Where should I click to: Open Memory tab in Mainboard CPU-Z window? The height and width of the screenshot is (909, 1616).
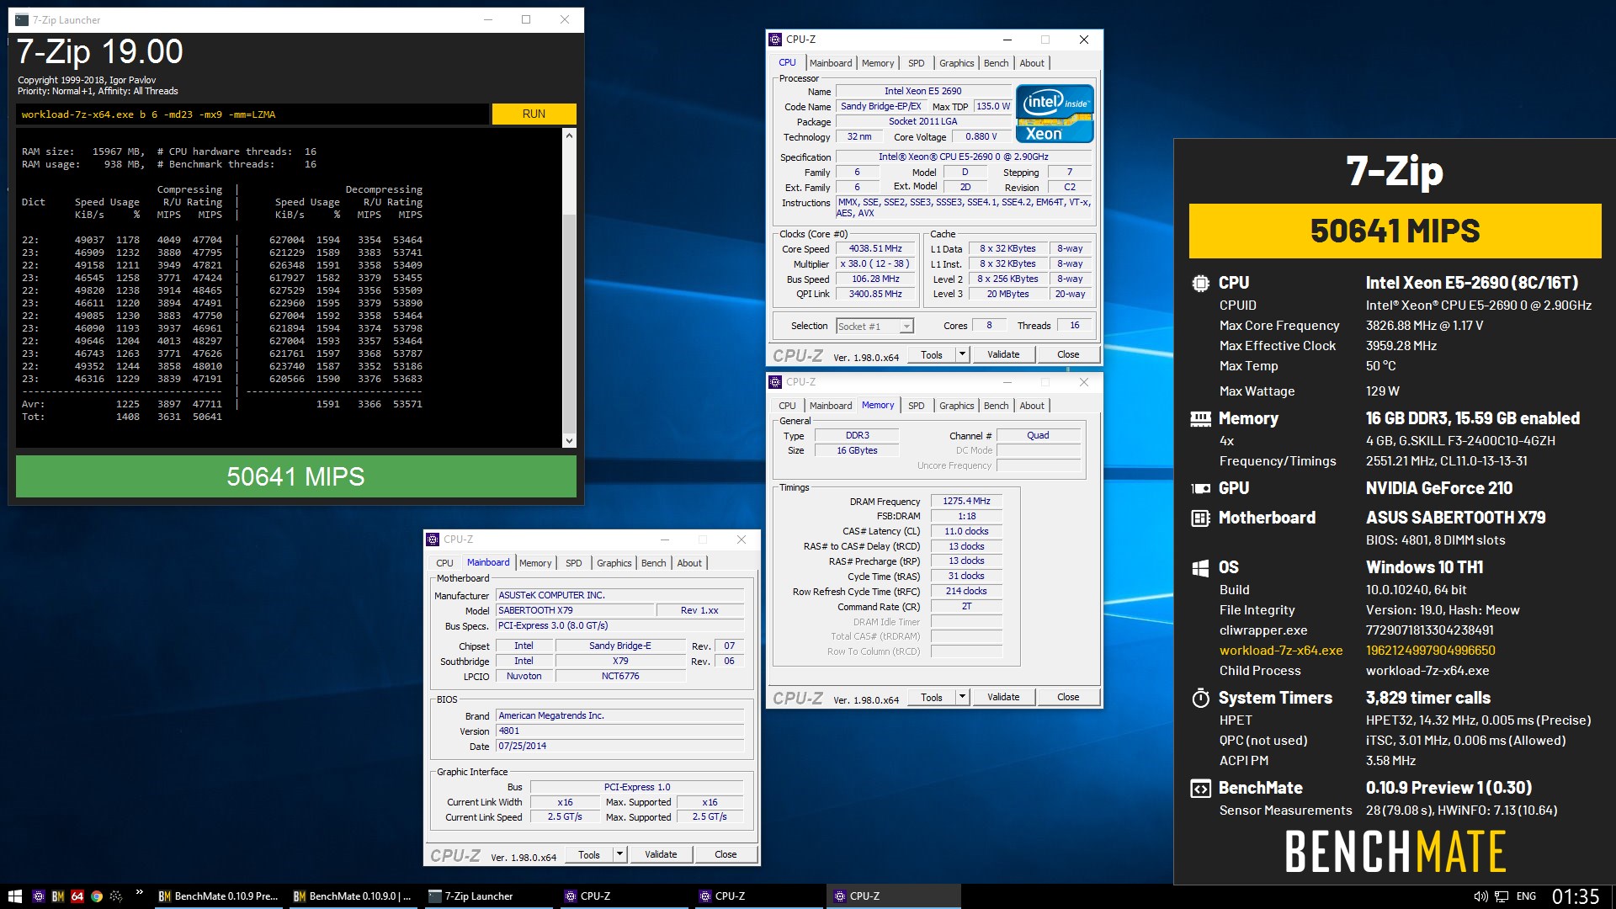(535, 563)
